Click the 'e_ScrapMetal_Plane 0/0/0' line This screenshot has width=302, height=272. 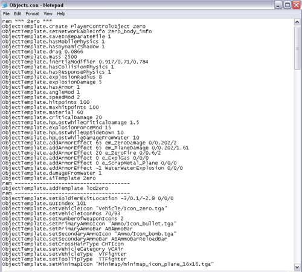(x=89, y=163)
